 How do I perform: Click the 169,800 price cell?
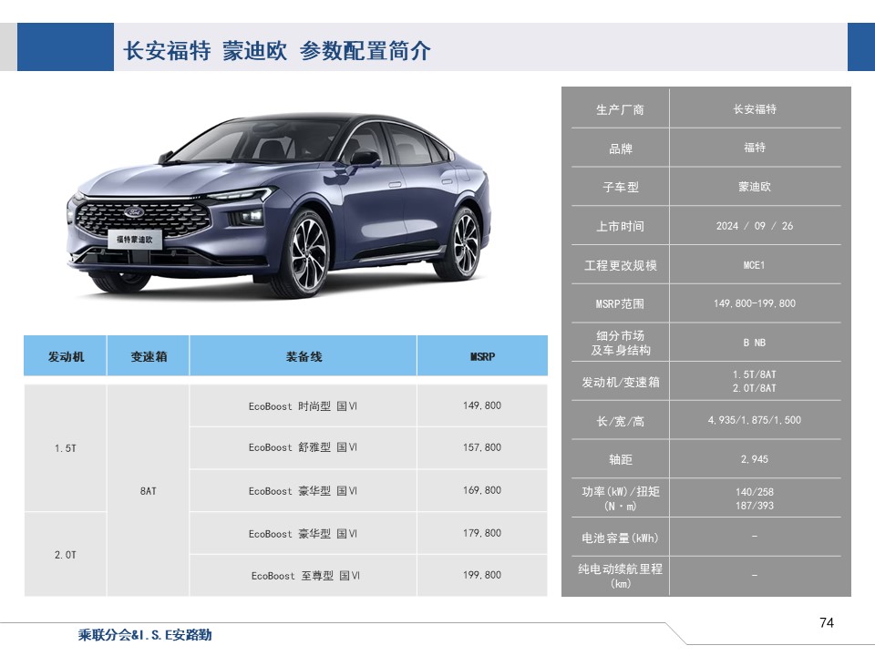click(482, 490)
